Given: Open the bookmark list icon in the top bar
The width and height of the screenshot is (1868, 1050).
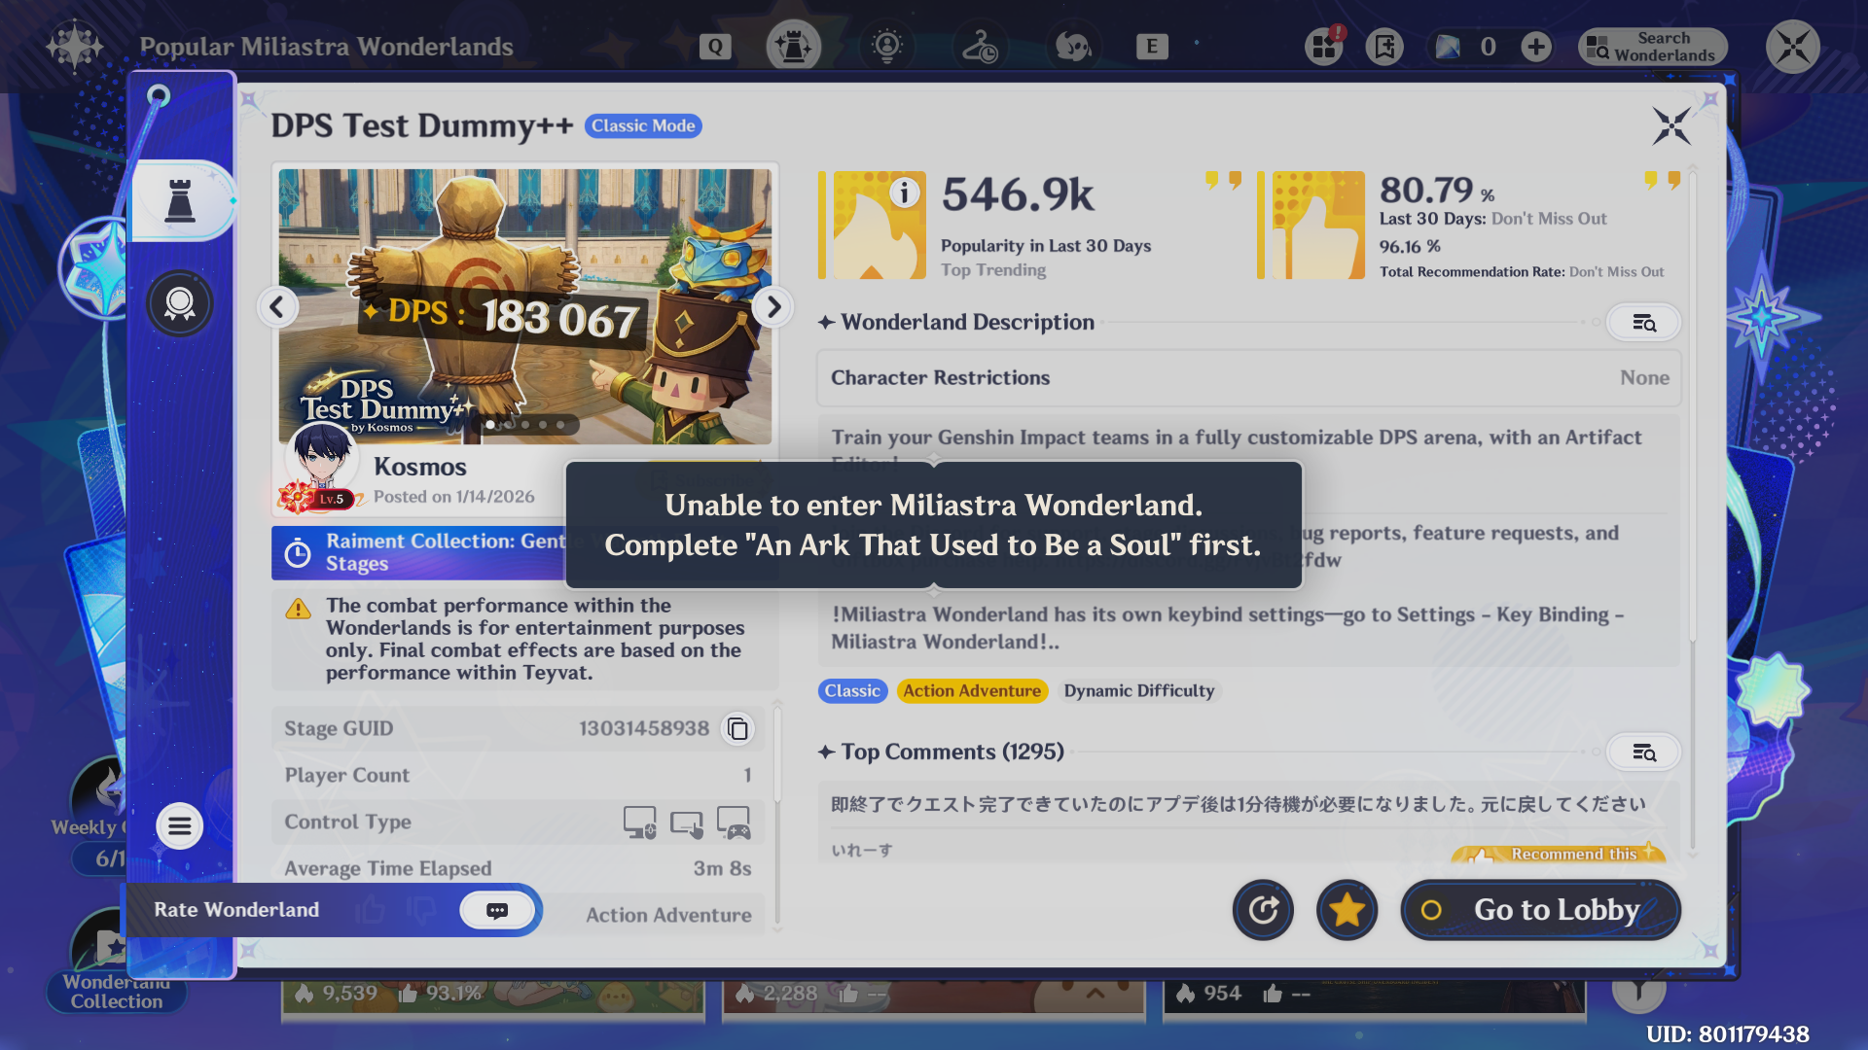Looking at the screenshot, I should (x=1384, y=46).
